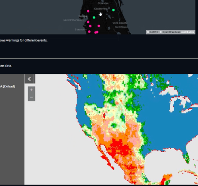Click the Orlando map label
This screenshot has width=198, height=186.
103,3
